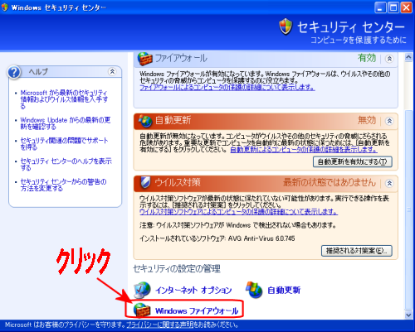The height and width of the screenshot is (332, 415).
Task: Click the security shield icon beside セキュリティ センター title
Action: coord(286,26)
